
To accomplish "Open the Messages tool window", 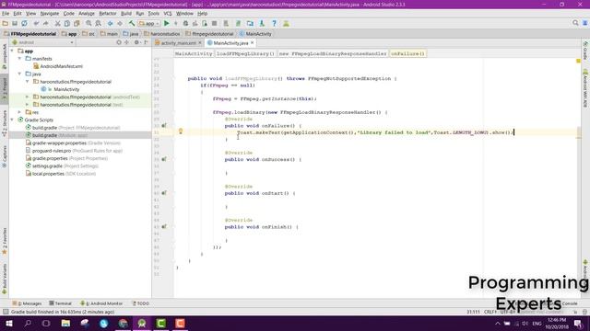I will 27,303.
